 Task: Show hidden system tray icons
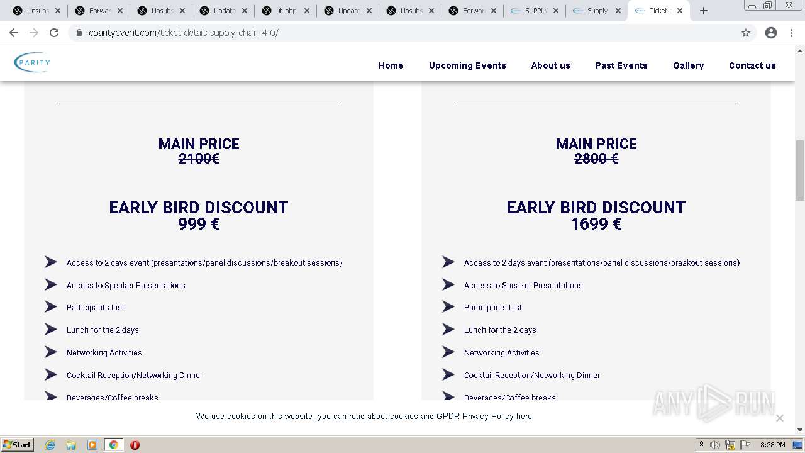pyautogui.click(x=701, y=445)
